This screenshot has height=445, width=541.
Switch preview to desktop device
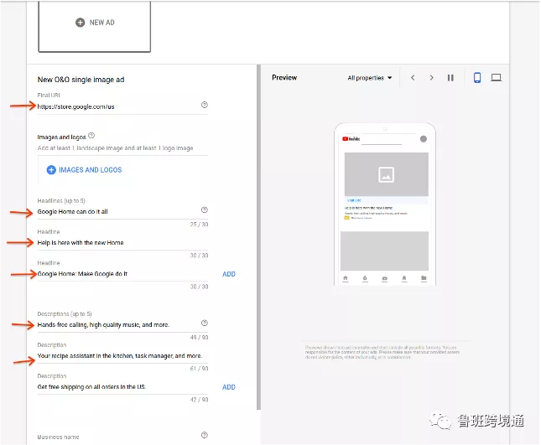497,78
